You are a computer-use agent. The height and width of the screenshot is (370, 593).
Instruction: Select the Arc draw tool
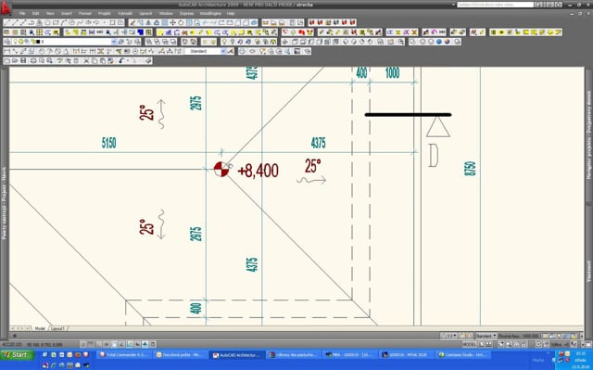click(x=64, y=22)
